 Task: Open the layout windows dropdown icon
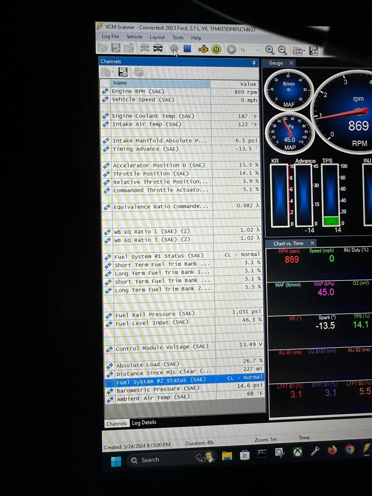(299, 51)
